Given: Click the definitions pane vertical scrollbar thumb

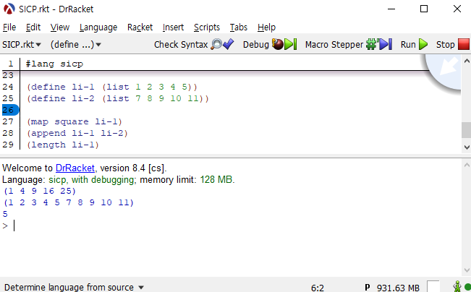Looking at the screenshot, I should click(466, 130).
